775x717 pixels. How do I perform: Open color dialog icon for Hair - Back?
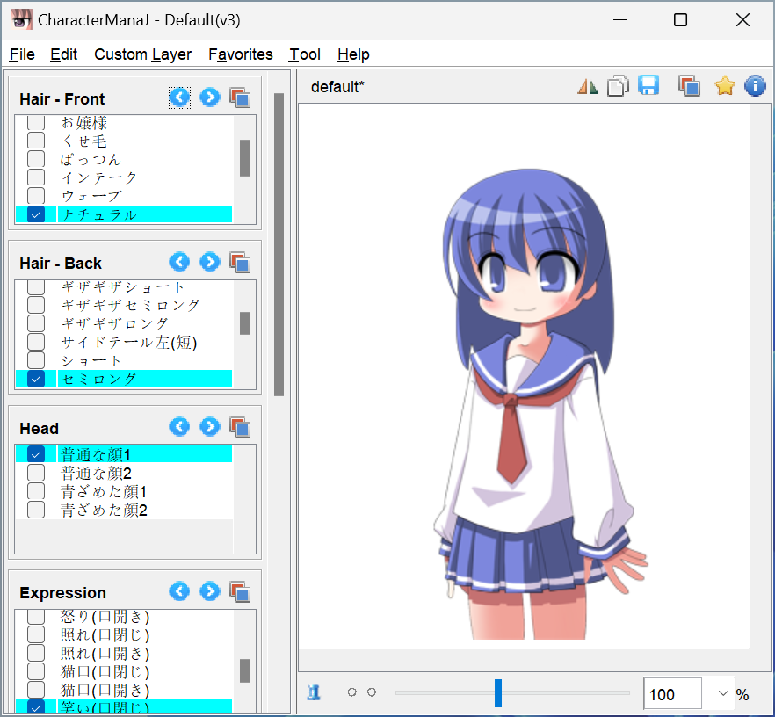[240, 262]
